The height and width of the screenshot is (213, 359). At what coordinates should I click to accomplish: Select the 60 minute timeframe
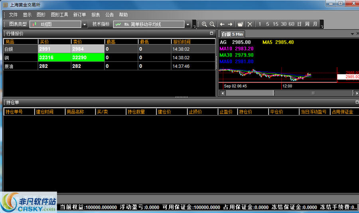coord(291,24)
